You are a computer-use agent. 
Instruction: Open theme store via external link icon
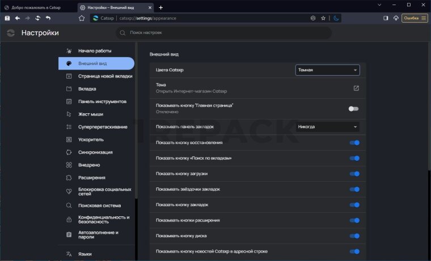point(356,88)
